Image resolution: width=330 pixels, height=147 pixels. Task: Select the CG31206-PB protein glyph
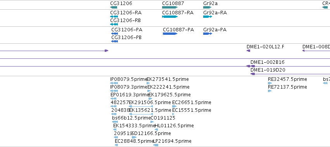click(x=114, y=41)
